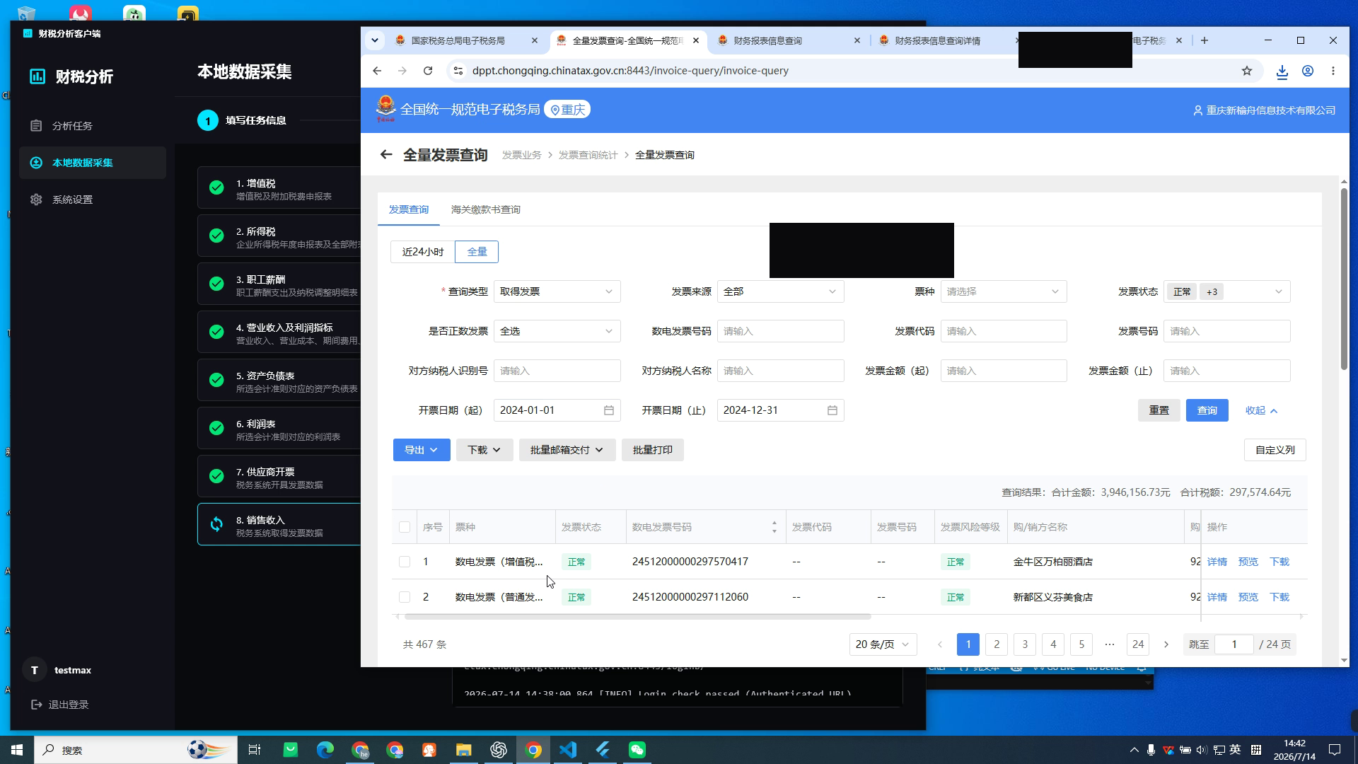Open VS Code from taskbar
This screenshot has height=764, width=1358.
pyautogui.click(x=568, y=750)
